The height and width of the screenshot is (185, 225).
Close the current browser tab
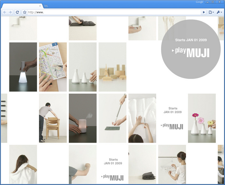pyautogui.click(x=40, y=6)
